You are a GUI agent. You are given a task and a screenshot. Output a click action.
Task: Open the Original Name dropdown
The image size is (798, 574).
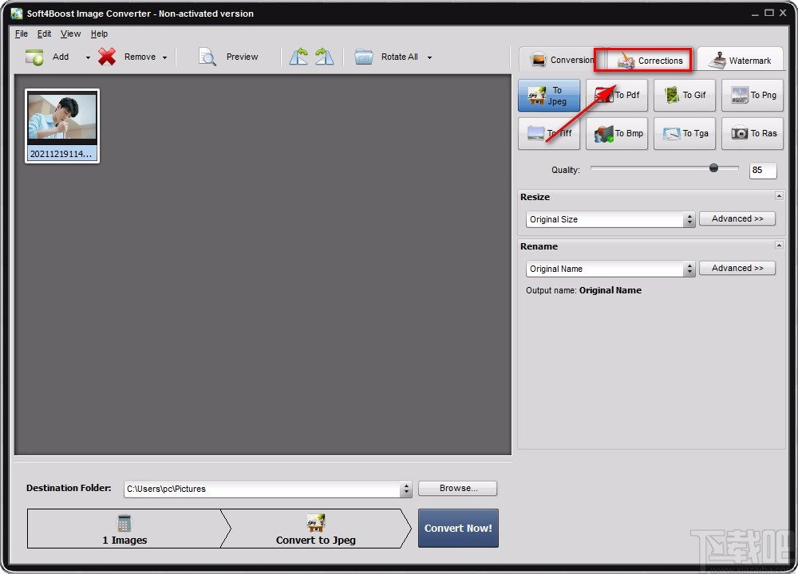pos(610,269)
